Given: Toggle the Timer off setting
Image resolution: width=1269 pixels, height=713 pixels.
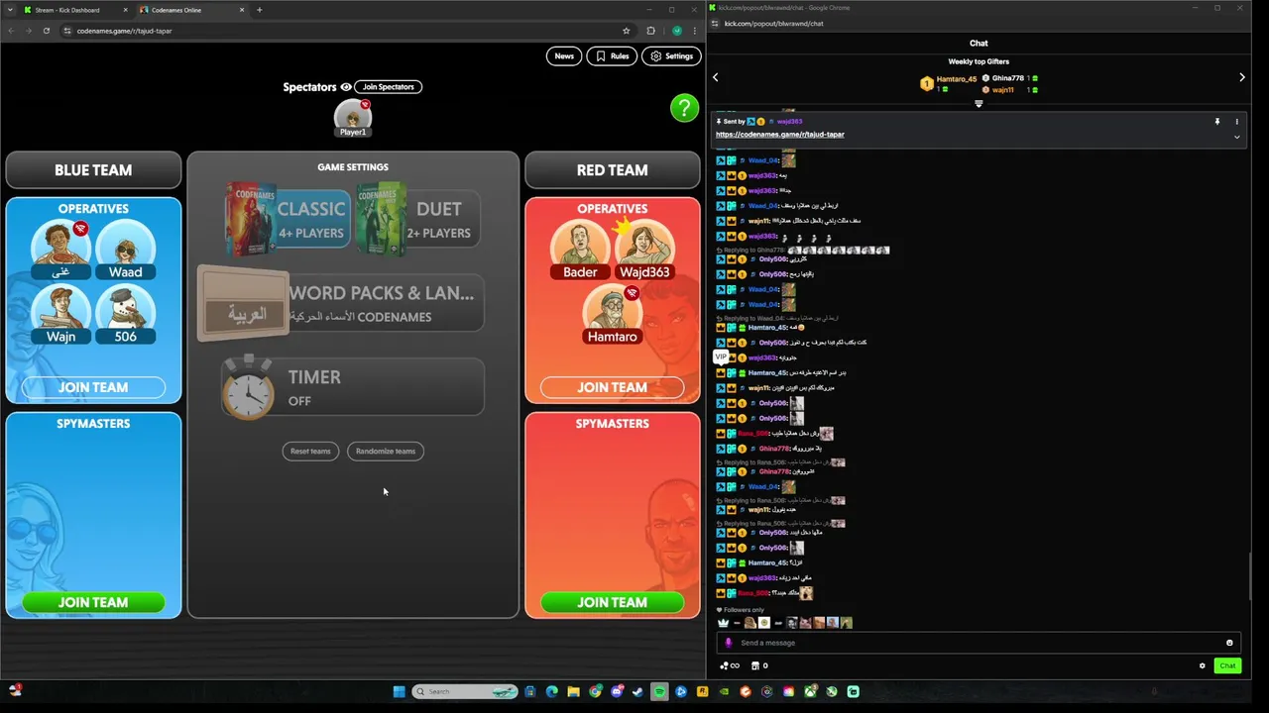Looking at the screenshot, I should click(353, 387).
